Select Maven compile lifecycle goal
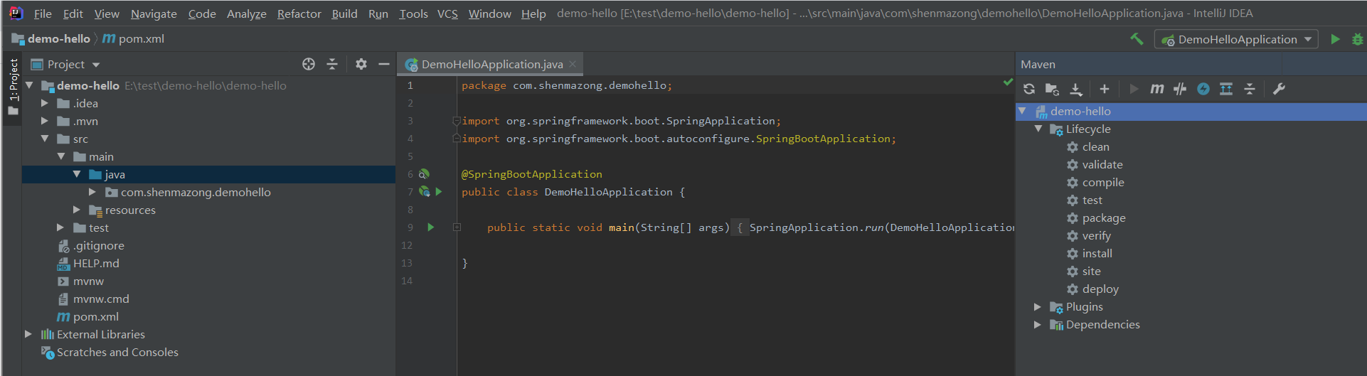 [x=1103, y=182]
